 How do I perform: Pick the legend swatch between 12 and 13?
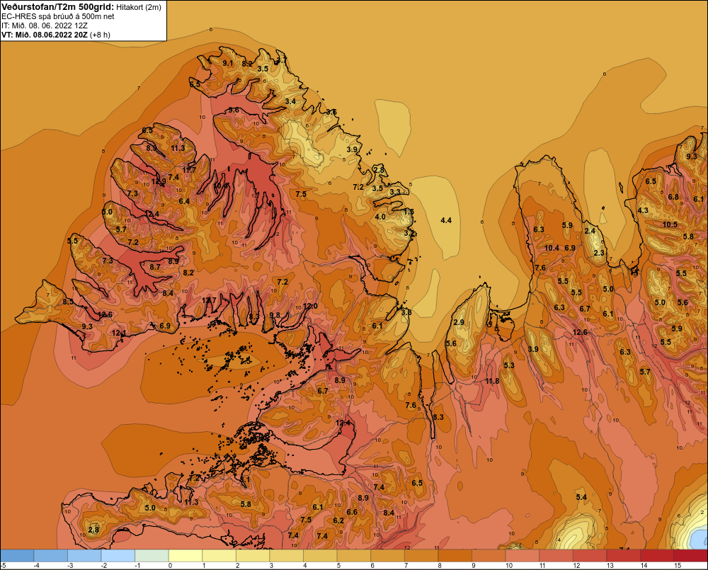point(590,556)
